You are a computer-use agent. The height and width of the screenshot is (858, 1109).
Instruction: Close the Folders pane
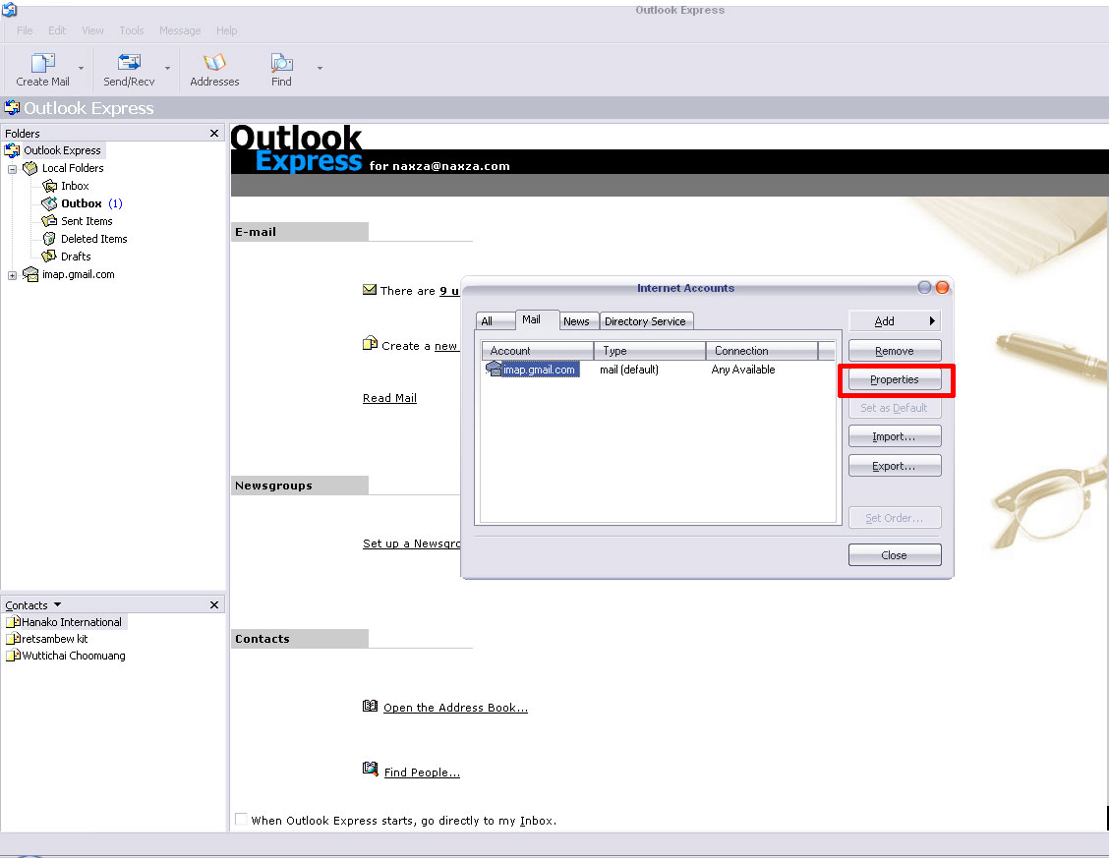coord(214,133)
